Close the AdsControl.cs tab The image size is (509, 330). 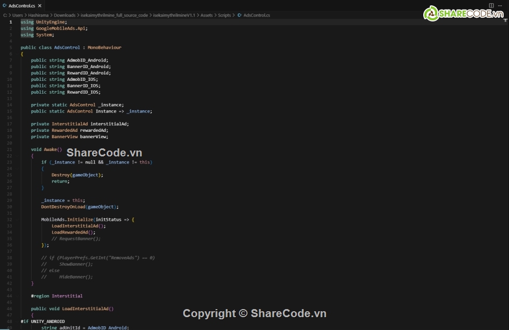tap(40, 6)
